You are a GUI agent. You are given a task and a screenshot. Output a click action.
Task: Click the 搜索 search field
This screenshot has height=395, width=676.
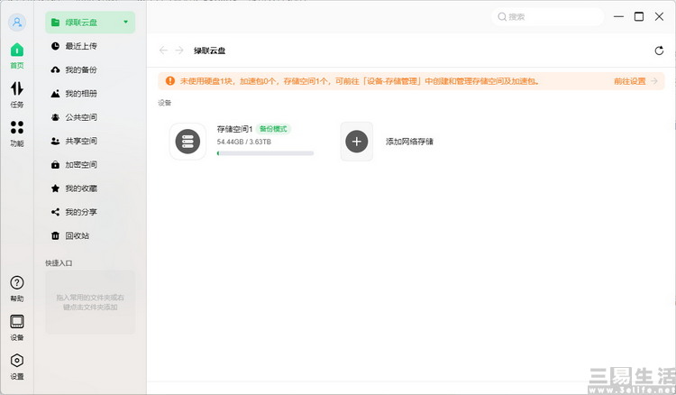click(547, 17)
